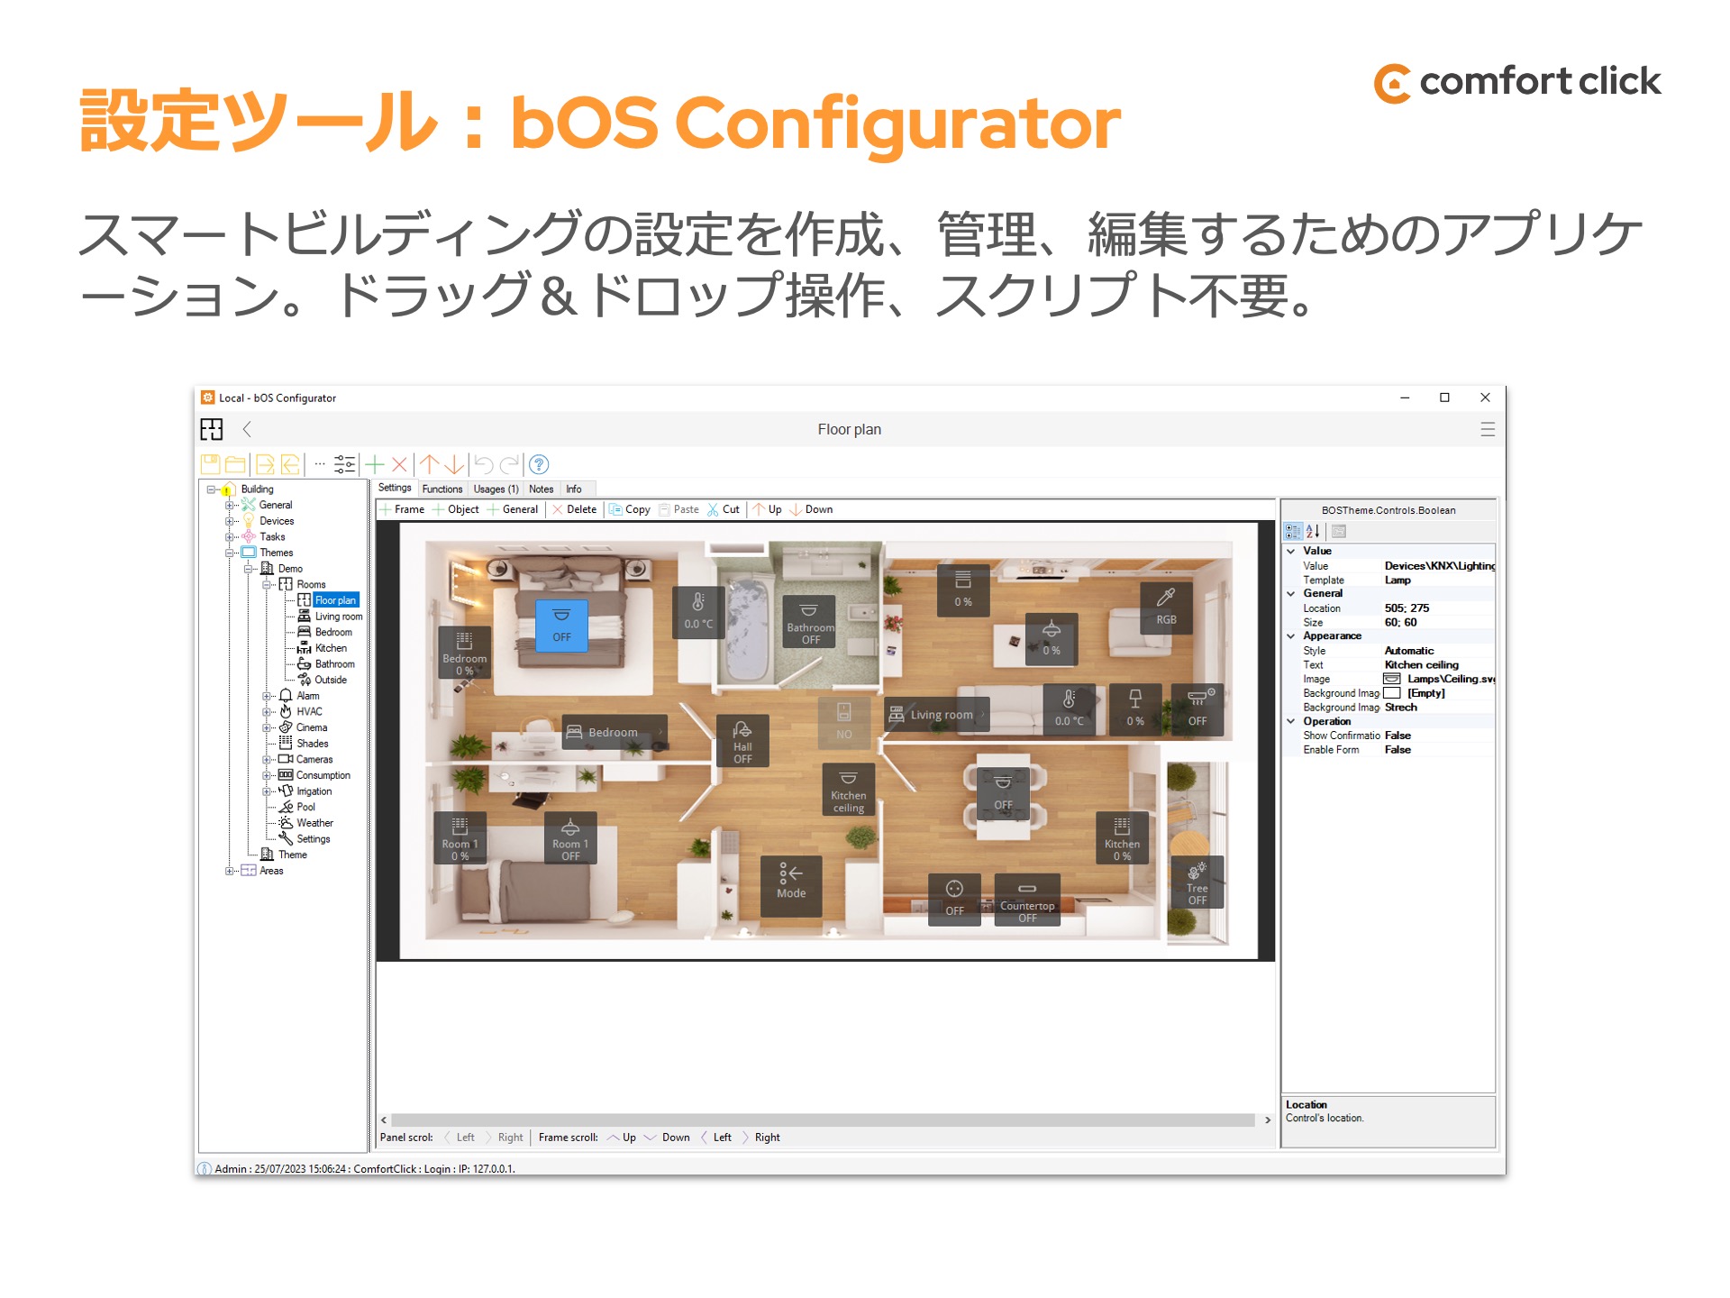Select the Kitchen shades widget showing 0 %

[x=1122, y=838]
